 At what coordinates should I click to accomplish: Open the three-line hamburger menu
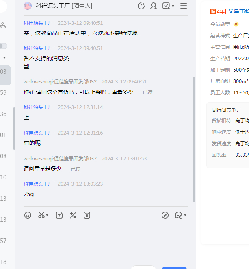tap(184, 6)
